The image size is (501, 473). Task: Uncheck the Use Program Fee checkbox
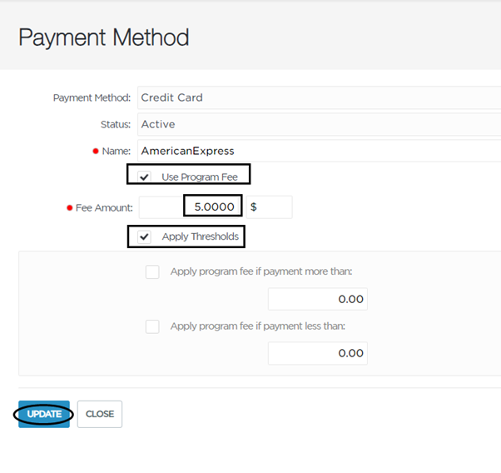pyautogui.click(x=144, y=177)
